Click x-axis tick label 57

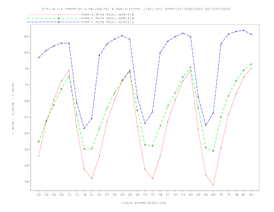(x=183, y=195)
